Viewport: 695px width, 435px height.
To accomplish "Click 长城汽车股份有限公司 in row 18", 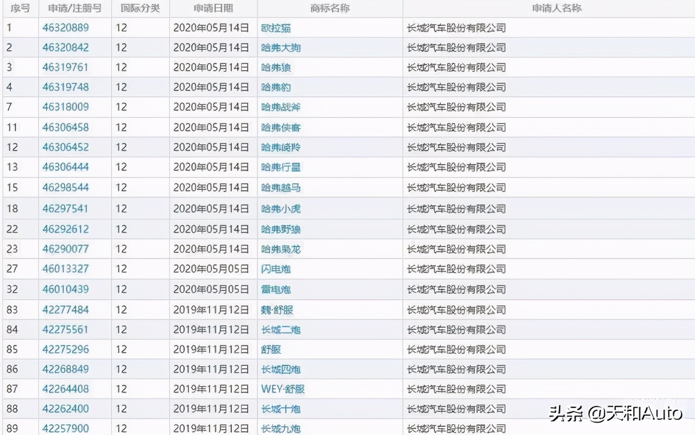I will coord(457,209).
